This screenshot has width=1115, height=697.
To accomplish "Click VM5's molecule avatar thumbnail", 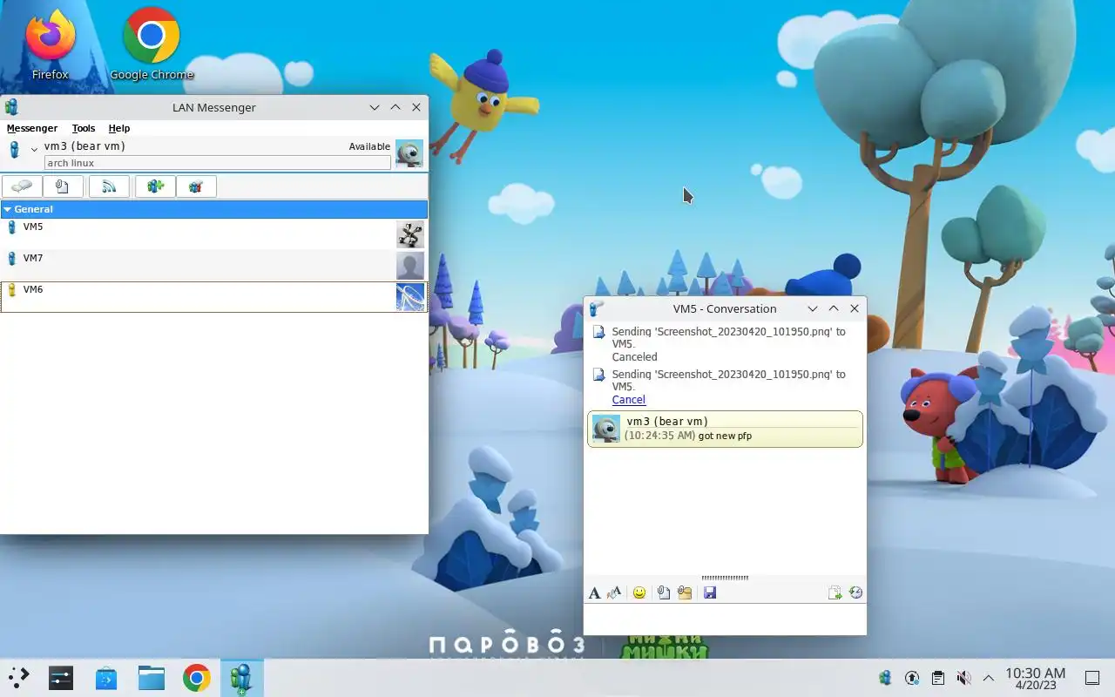I will coord(410,234).
